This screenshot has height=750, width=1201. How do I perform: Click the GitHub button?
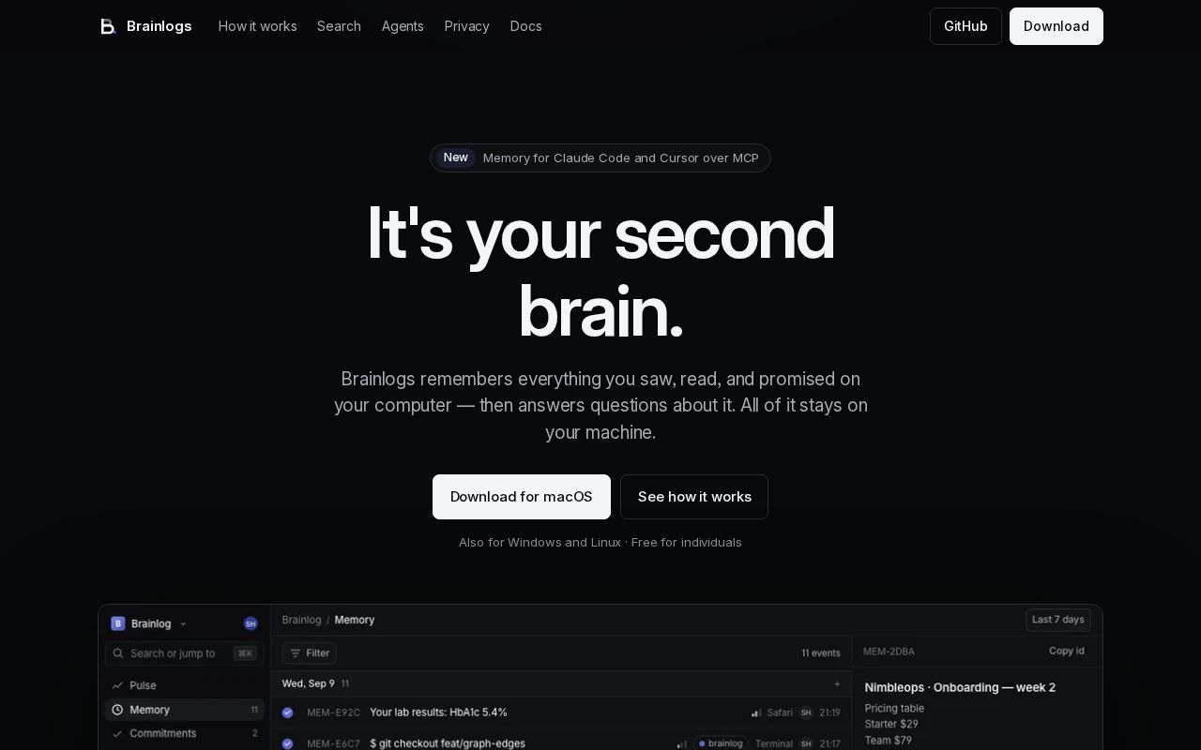(965, 26)
